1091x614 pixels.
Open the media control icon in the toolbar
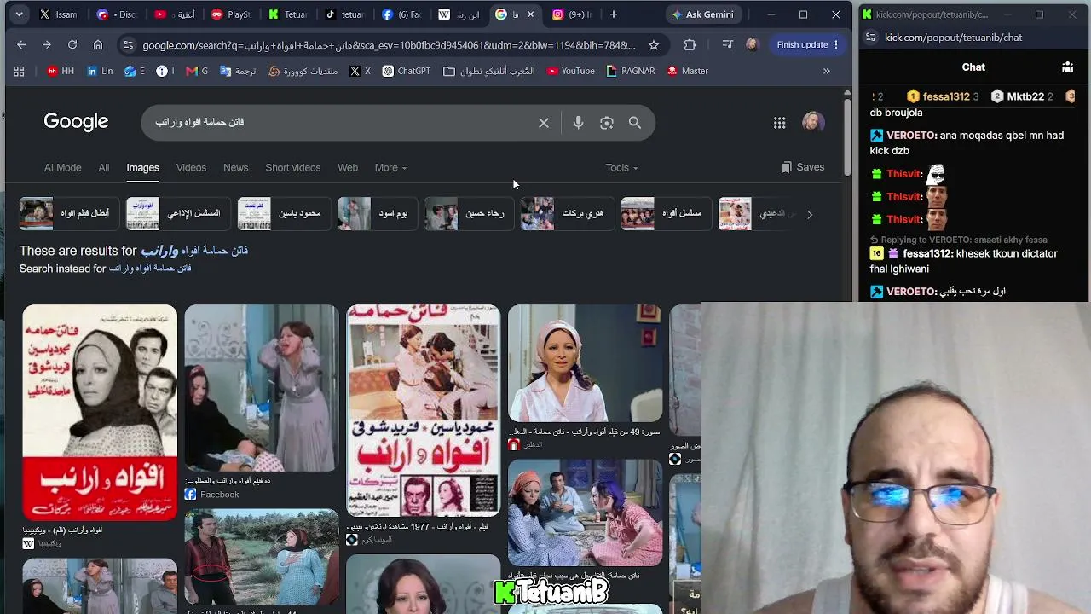click(x=727, y=44)
